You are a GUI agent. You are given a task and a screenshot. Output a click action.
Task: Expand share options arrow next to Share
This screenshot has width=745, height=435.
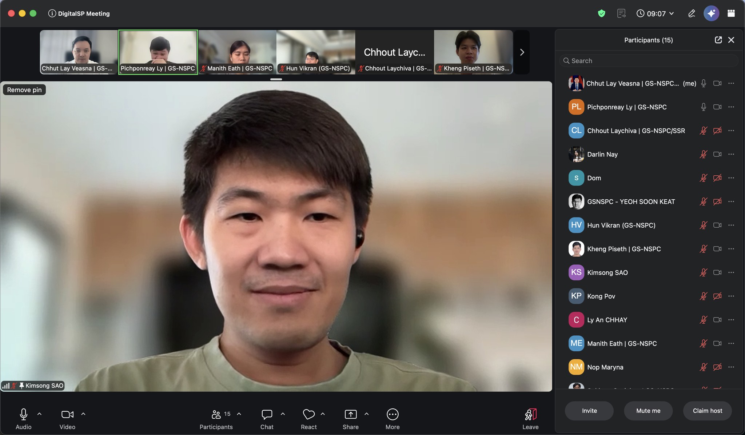point(367,414)
